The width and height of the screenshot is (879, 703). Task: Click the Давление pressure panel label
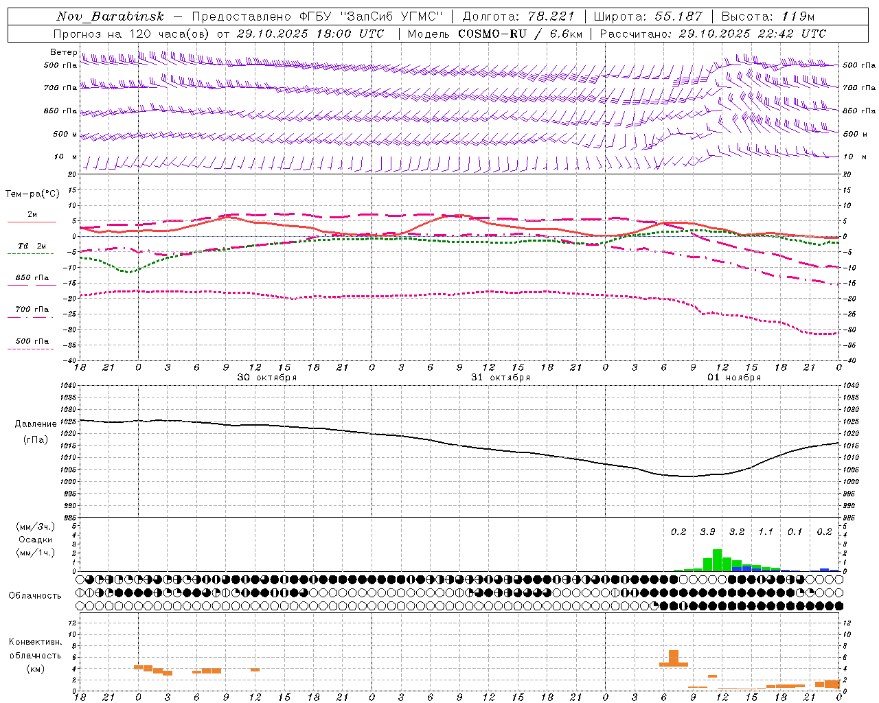tap(36, 424)
